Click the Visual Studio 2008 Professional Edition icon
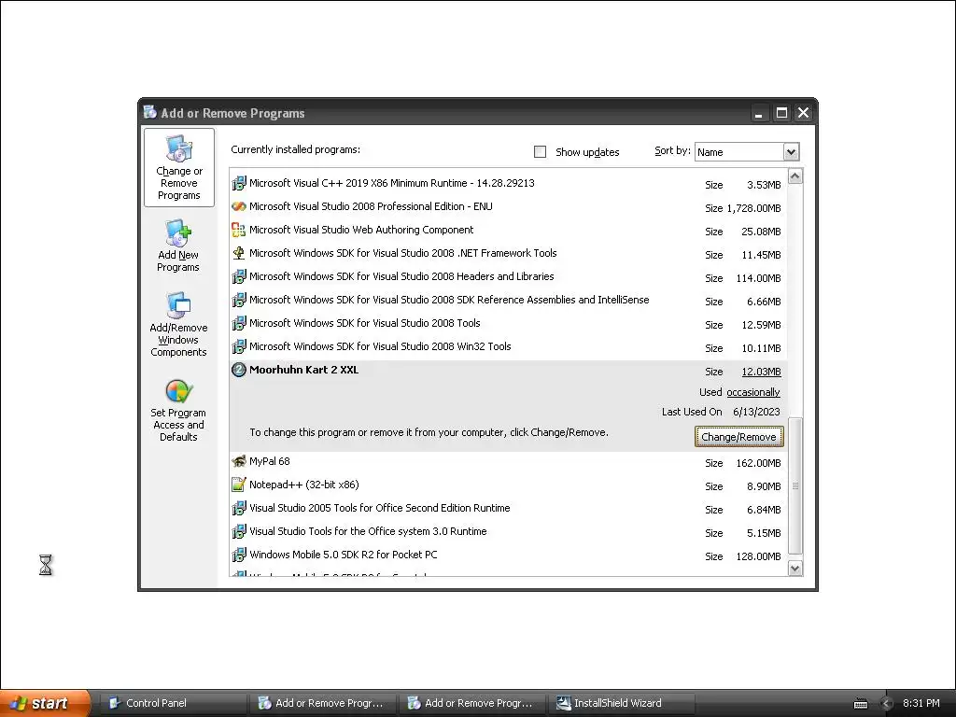The width and height of the screenshot is (956, 717). tap(239, 206)
